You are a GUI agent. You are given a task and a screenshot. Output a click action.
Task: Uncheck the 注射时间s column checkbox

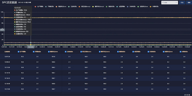tap(65, 52)
